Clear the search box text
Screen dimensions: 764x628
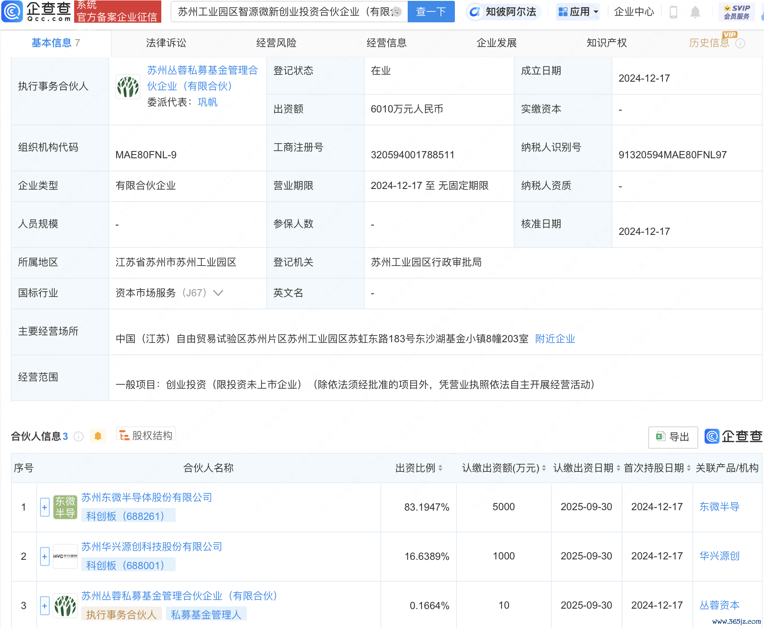pyautogui.click(x=396, y=12)
